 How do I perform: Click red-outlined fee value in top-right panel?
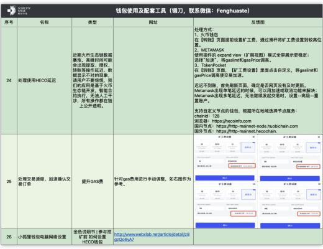point(308,166)
